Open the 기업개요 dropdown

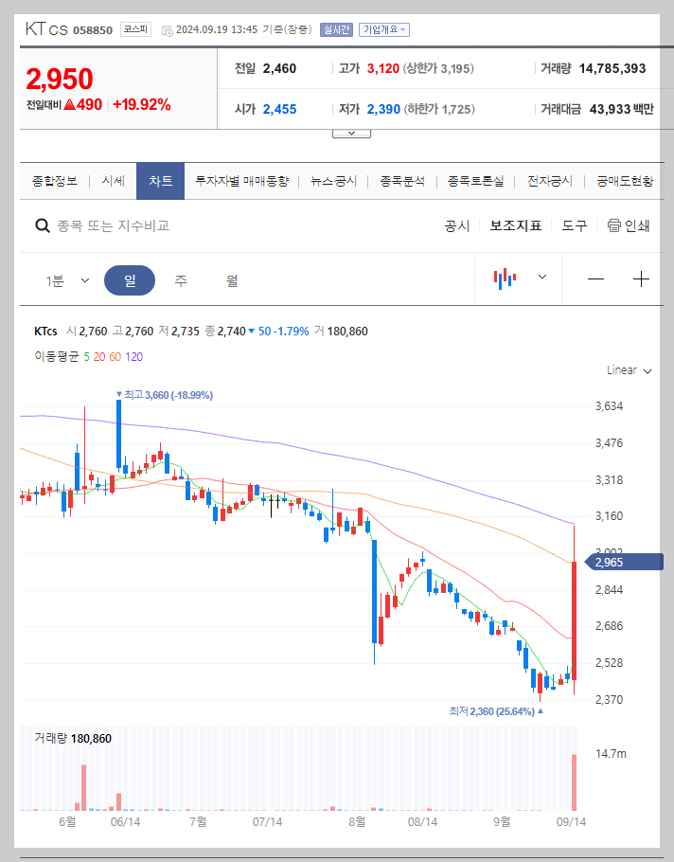(384, 29)
